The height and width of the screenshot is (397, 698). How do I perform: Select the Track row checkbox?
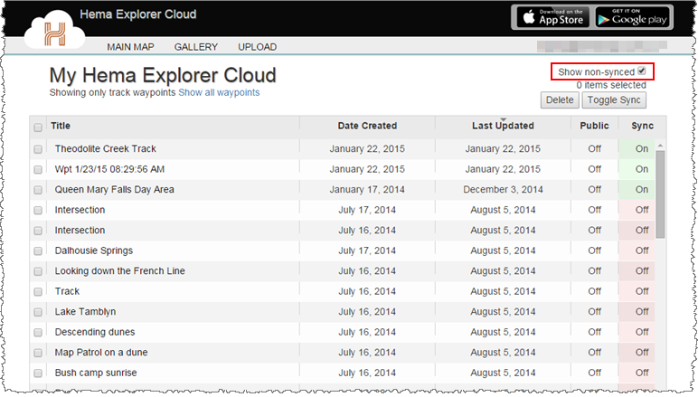point(38,292)
